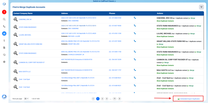The image size is (208, 103).
Task: Open contact MICHAEL LAJOIE link
Action: tap(74, 36)
